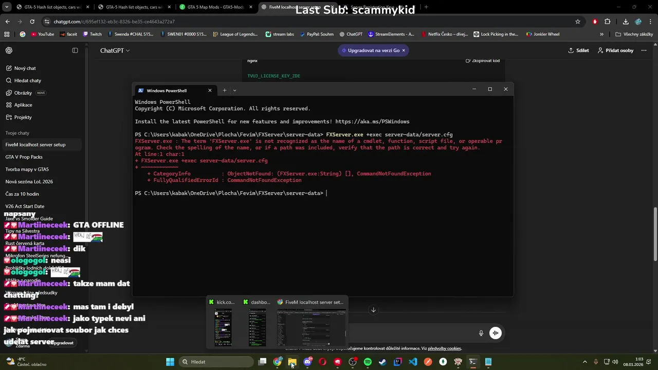
Task: Start a new chat with Nový chat
Action: (x=25, y=68)
